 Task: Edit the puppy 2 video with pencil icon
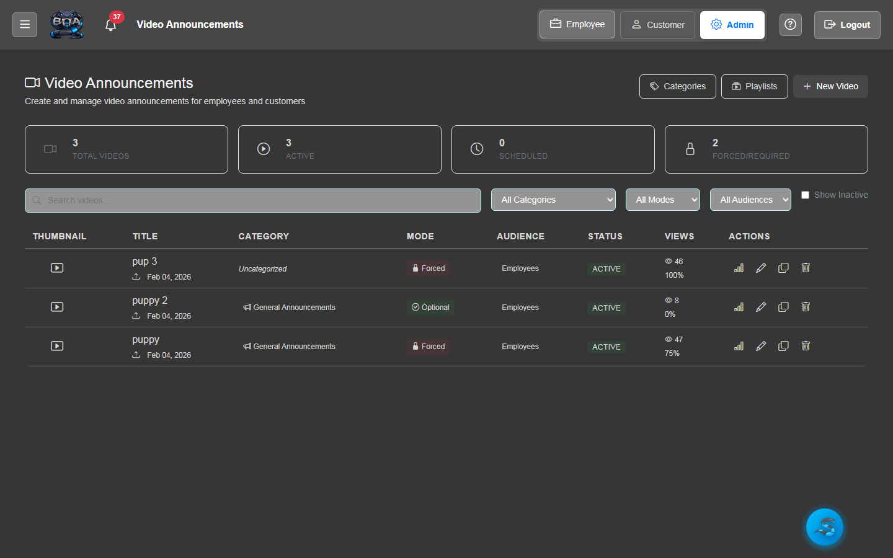761,306
